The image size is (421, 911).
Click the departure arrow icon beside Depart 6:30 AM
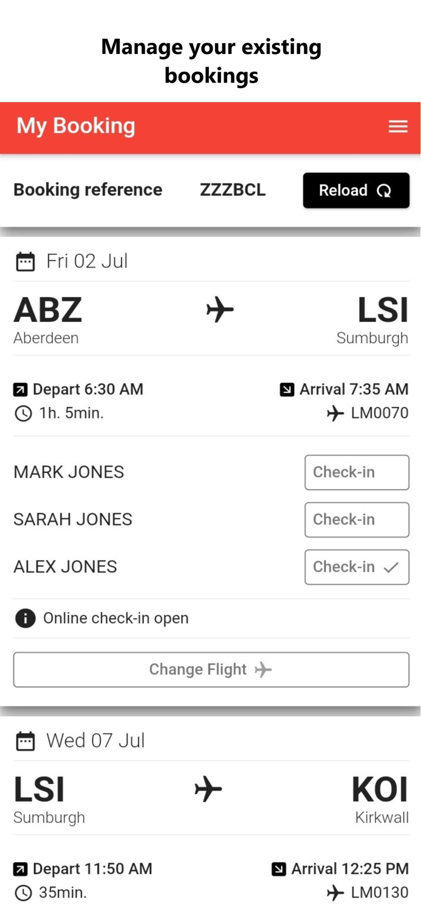[x=21, y=389]
